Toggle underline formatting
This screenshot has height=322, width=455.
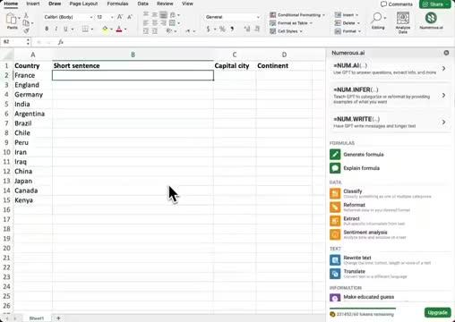[x=65, y=29]
